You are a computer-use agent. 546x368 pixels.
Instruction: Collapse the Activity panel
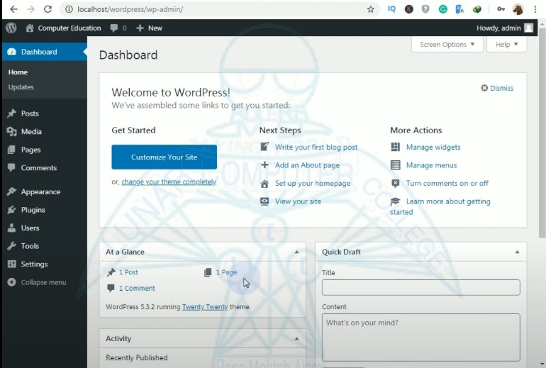coord(296,338)
